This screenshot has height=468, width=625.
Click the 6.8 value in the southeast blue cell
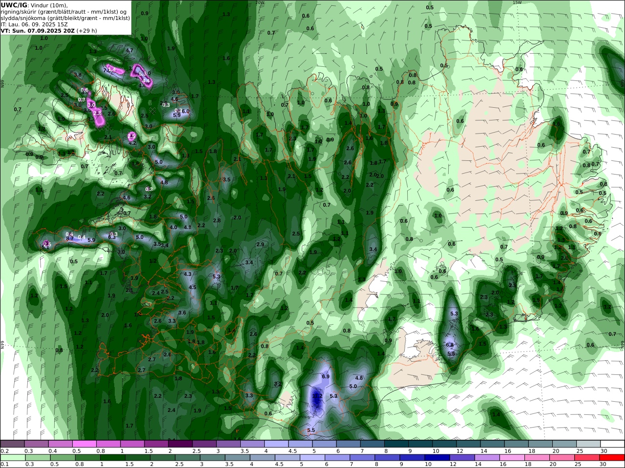(x=450, y=345)
